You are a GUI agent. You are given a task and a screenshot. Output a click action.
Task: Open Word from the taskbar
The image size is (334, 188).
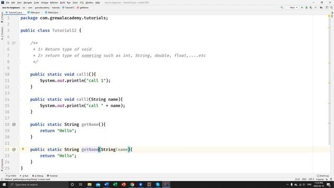(x=106, y=184)
